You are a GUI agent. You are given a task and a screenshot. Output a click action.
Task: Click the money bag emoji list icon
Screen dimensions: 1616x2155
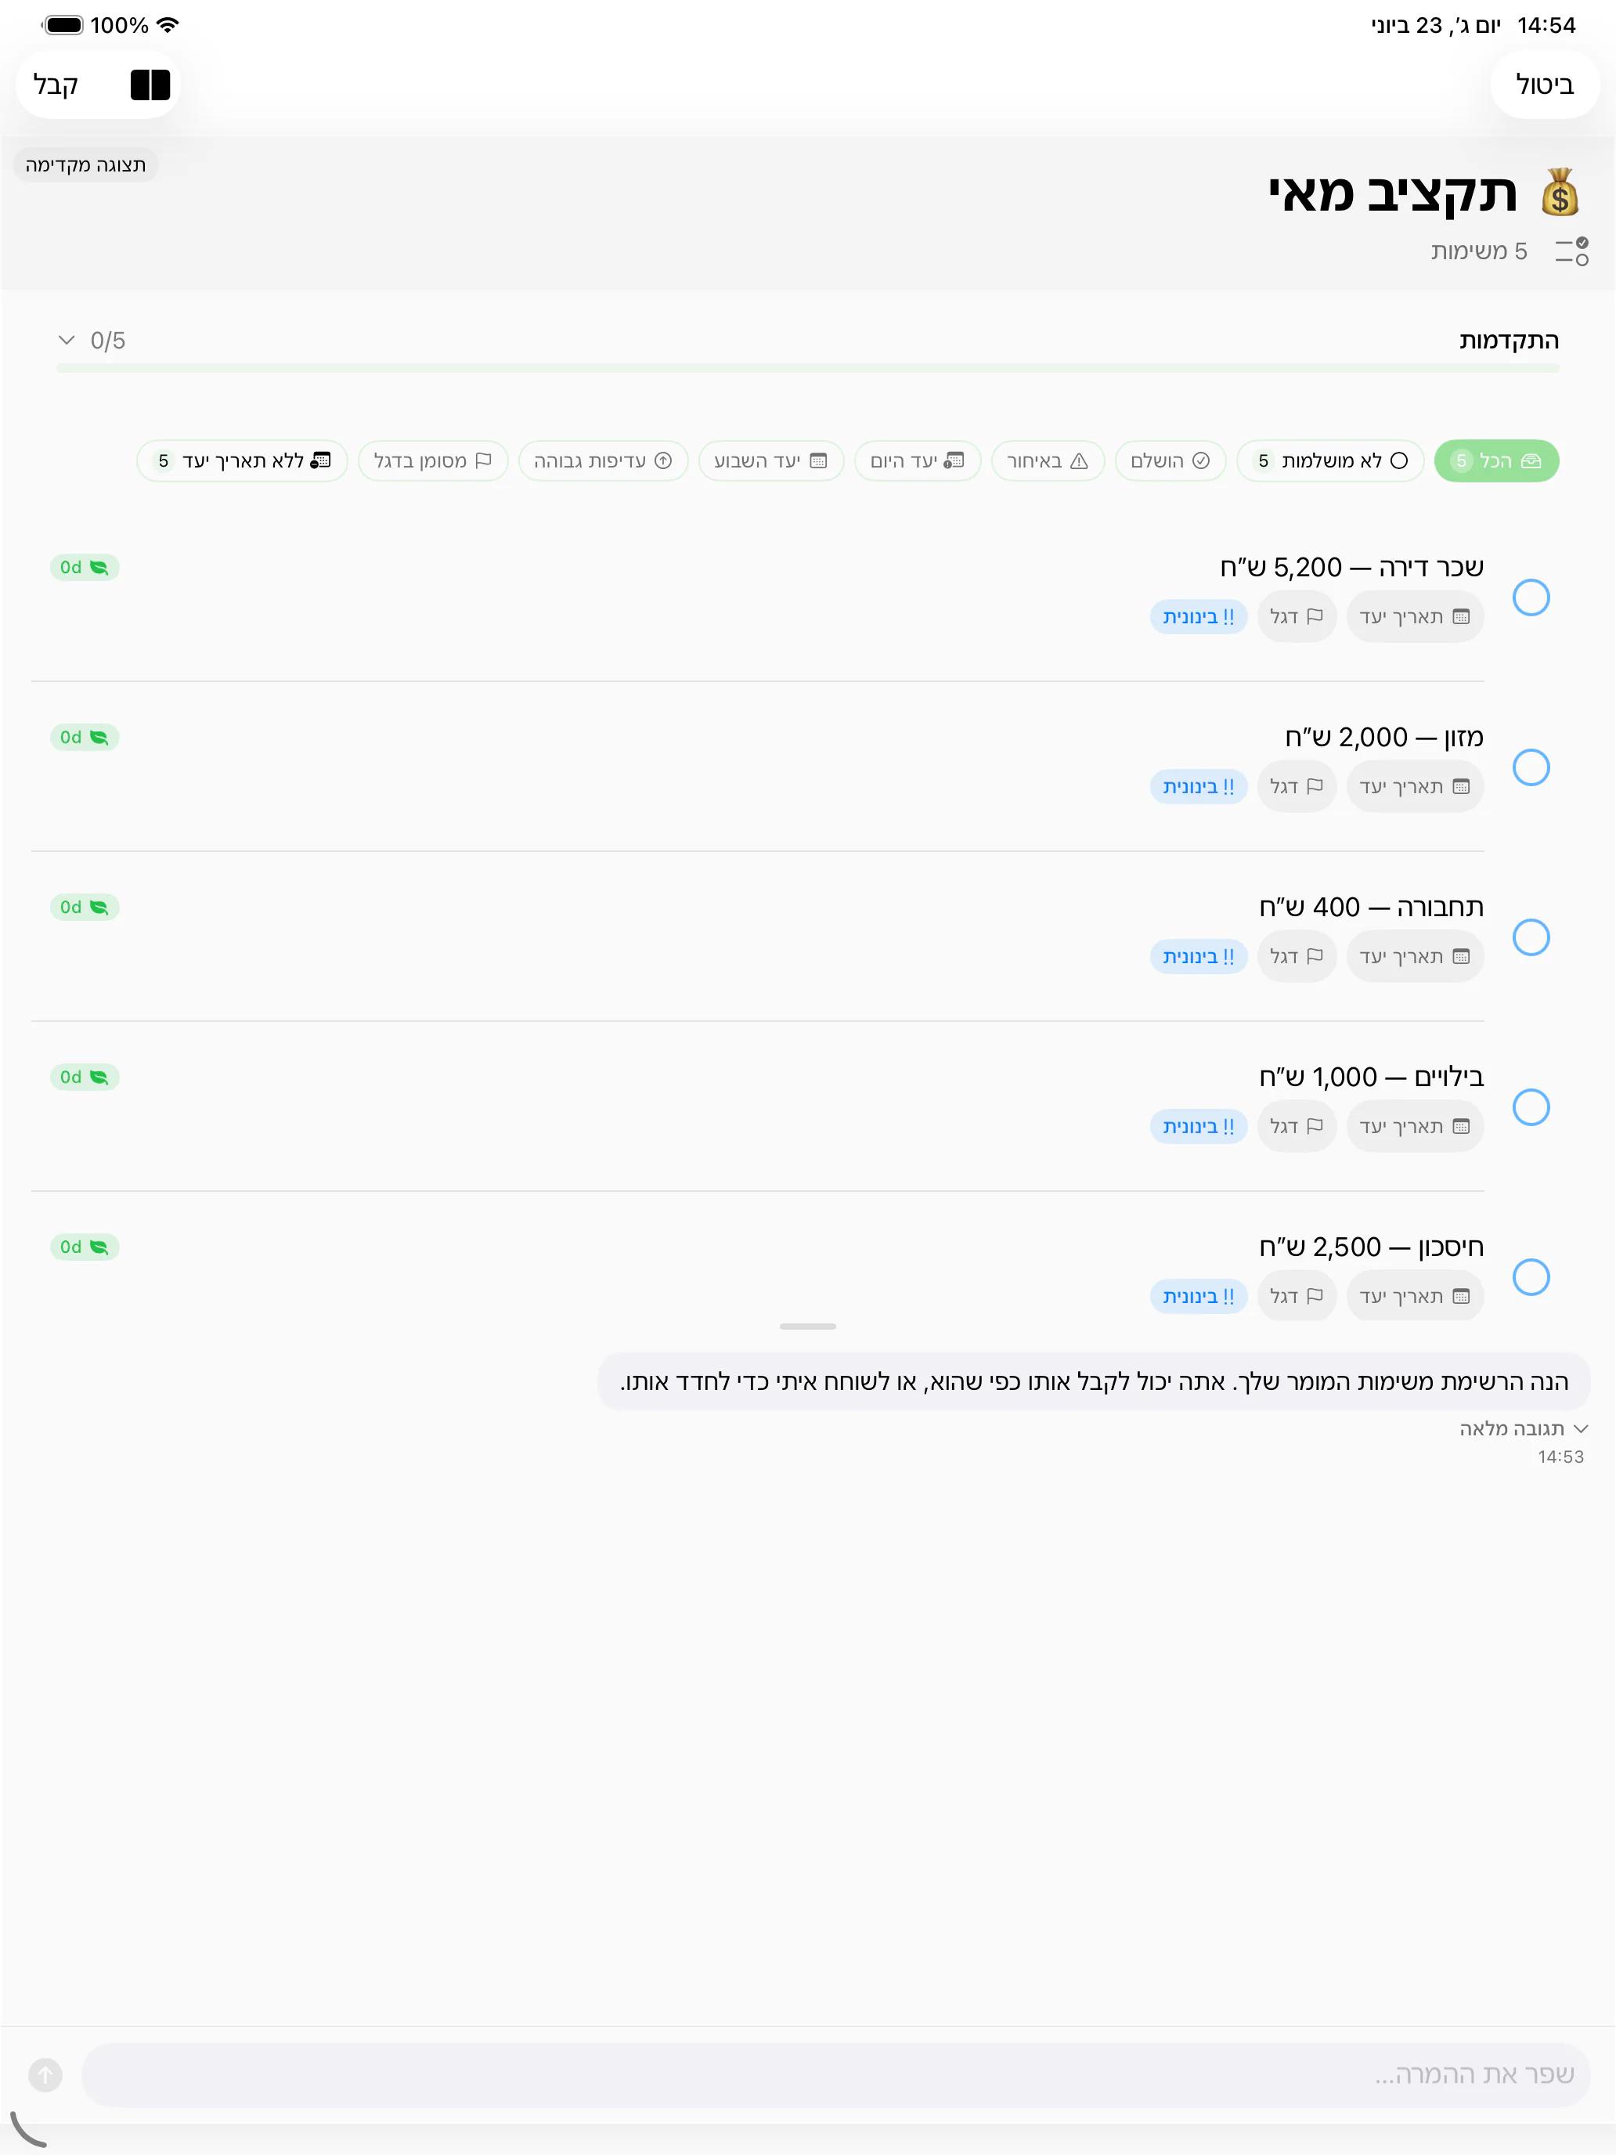coord(1560,192)
